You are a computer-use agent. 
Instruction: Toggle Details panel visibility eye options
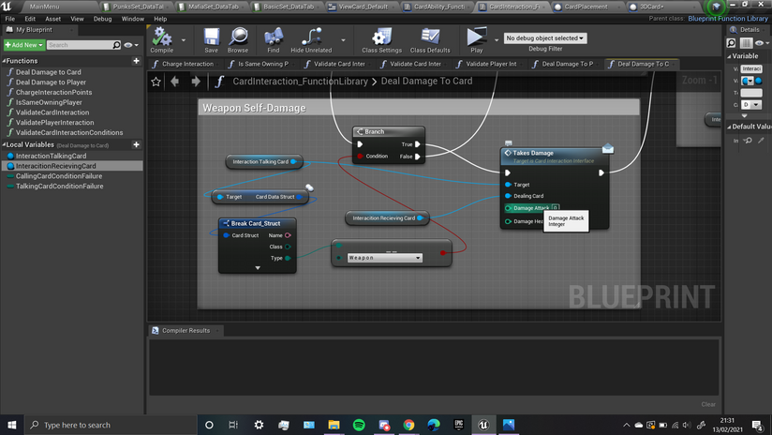(x=762, y=43)
